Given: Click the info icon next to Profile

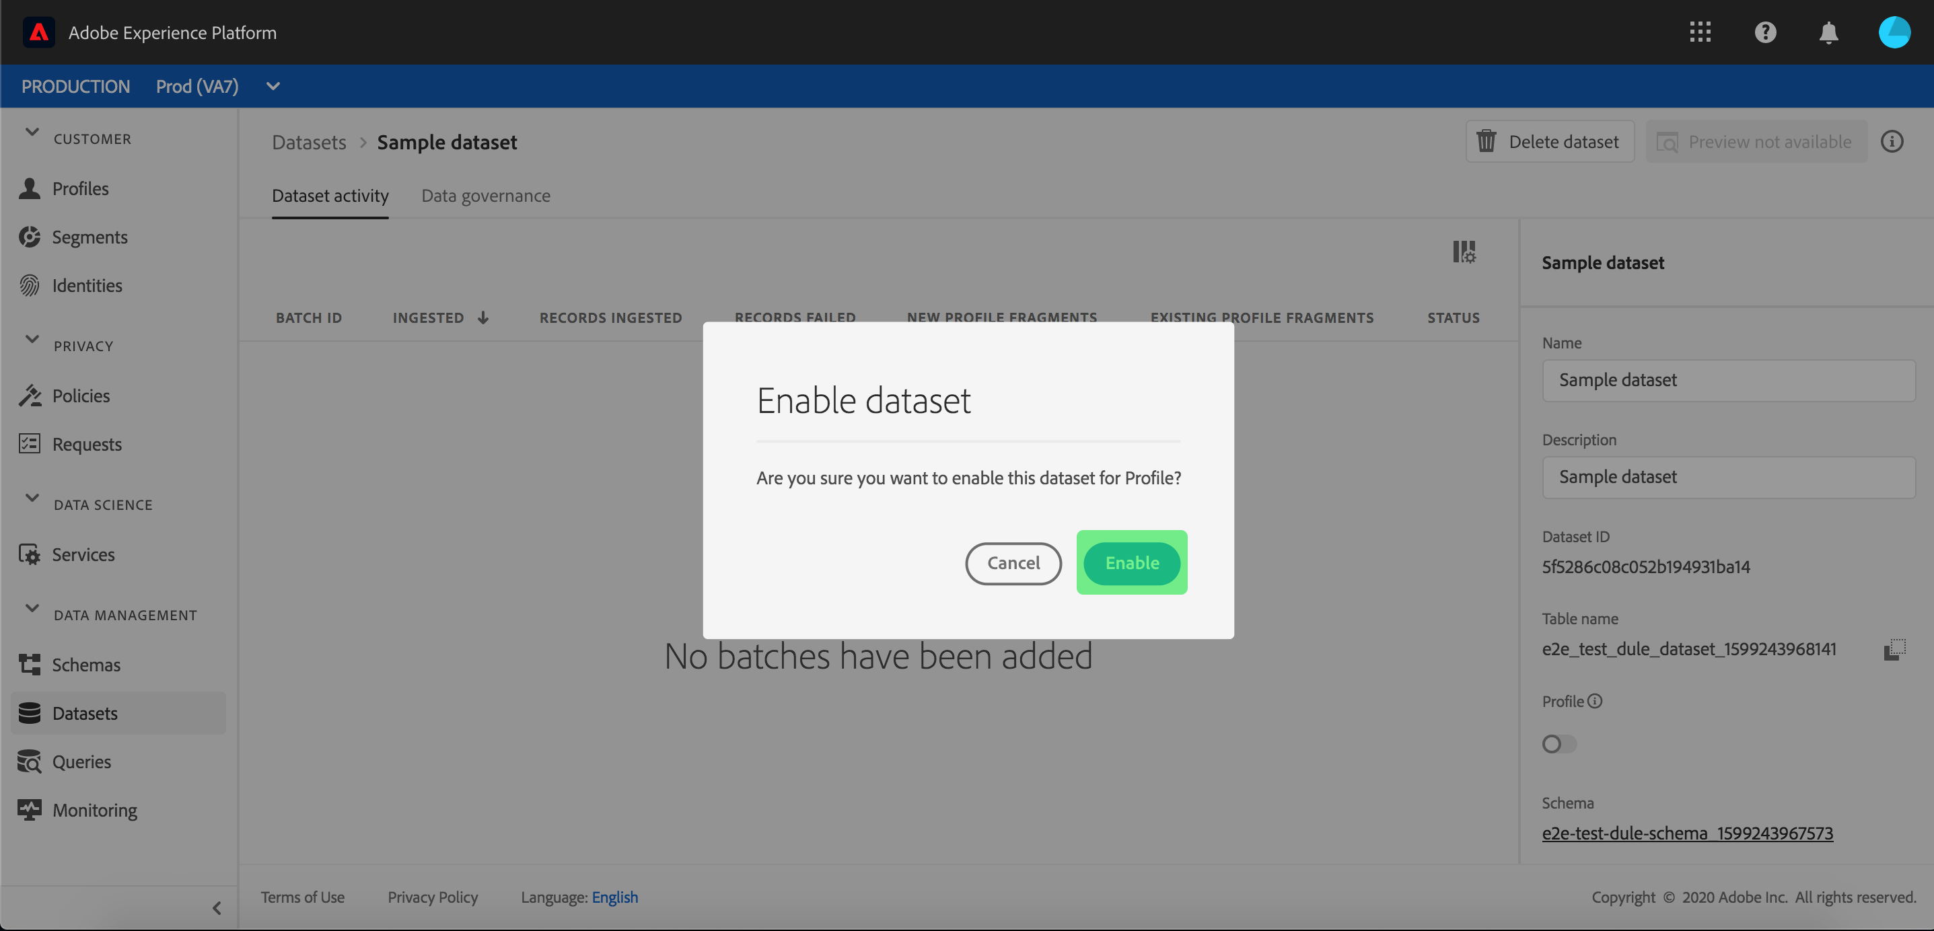Looking at the screenshot, I should [1596, 700].
